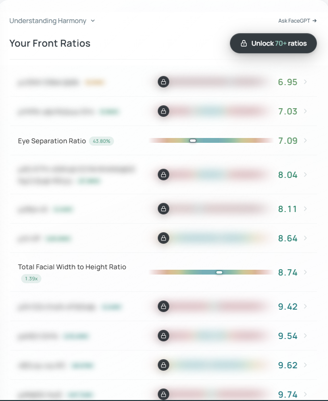The height and width of the screenshot is (401, 328).
Task: Select the Total Facial Width to Height Ratio label
Action: [x=72, y=267]
